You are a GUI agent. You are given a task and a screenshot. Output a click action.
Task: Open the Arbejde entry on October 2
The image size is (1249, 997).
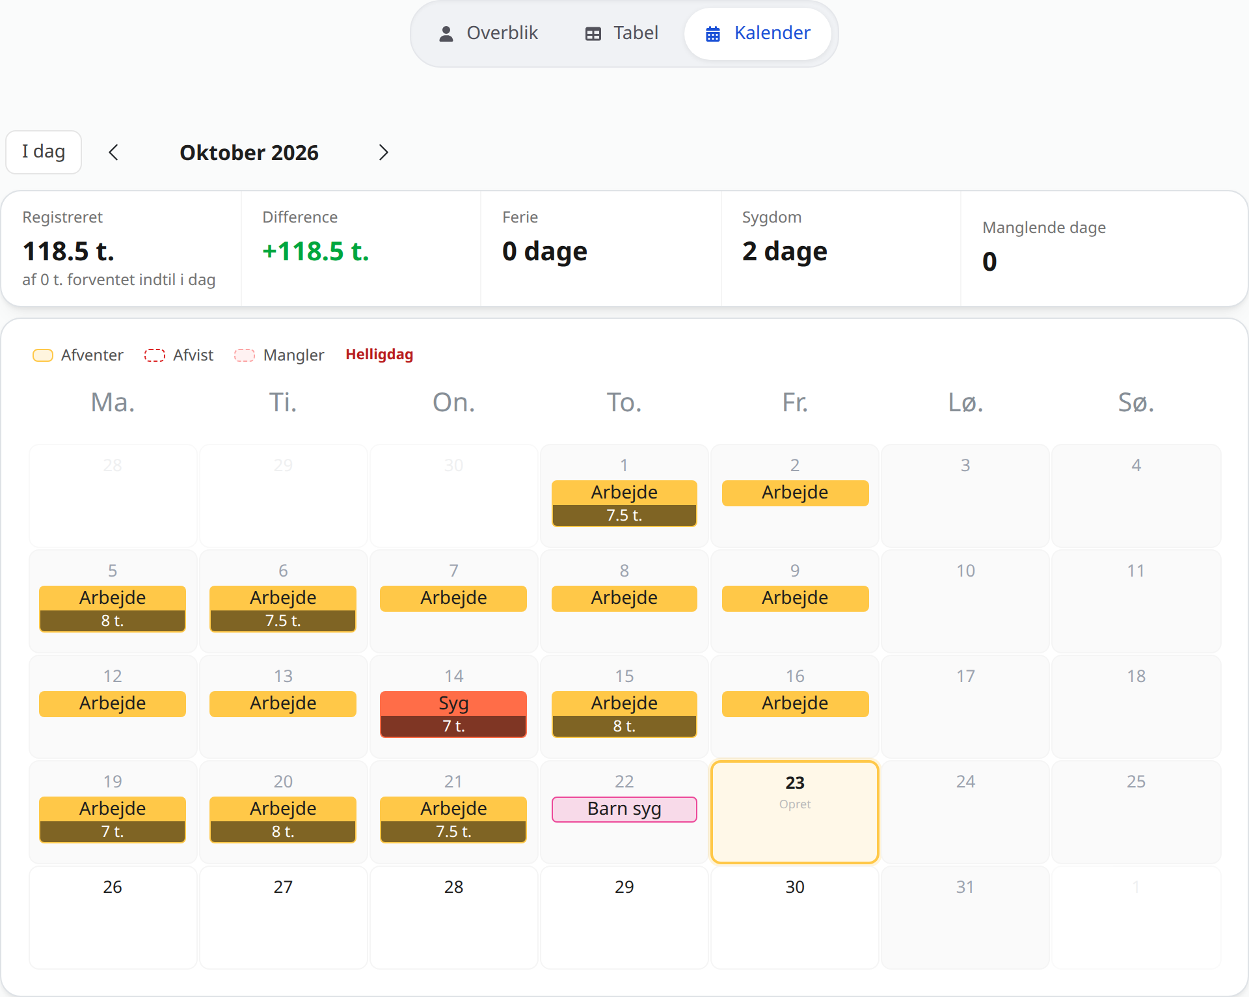(x=795, y=493)
